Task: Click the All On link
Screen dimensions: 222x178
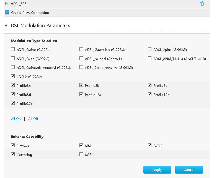Action: point(16,119)
